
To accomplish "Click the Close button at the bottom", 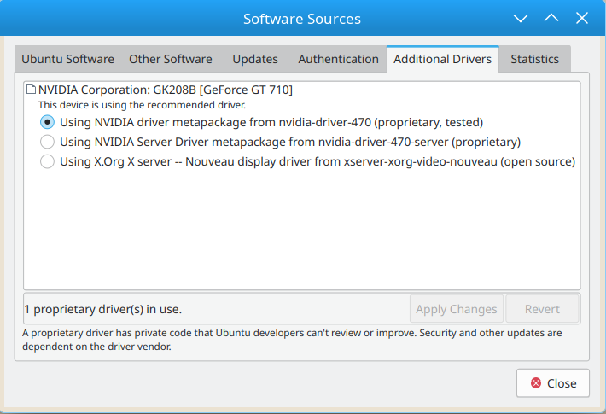I will tap(553, 383).
